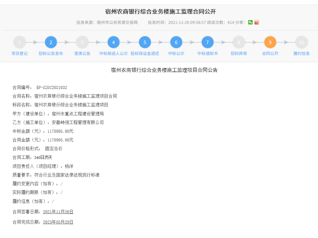Screen dimensions: 318x238
Task: Open the 履约信息 label link
Action: [x=301, y=53]
